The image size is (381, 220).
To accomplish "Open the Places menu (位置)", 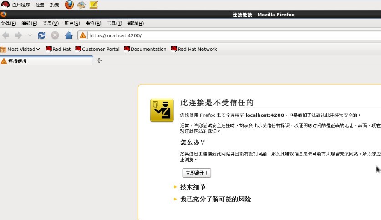I will 40,5.
